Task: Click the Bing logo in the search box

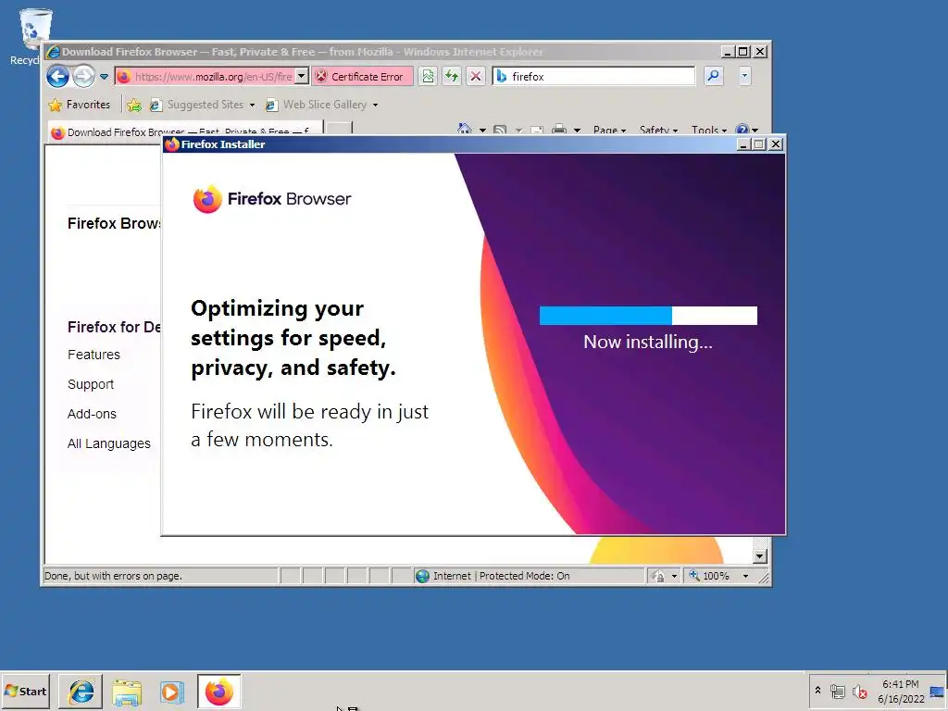Action: coord(501,77)
